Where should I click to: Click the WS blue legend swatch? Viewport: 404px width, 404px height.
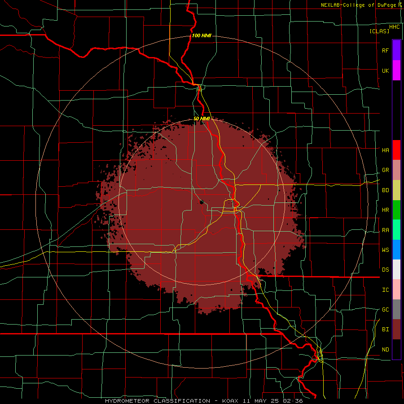(x=396, y=250)
